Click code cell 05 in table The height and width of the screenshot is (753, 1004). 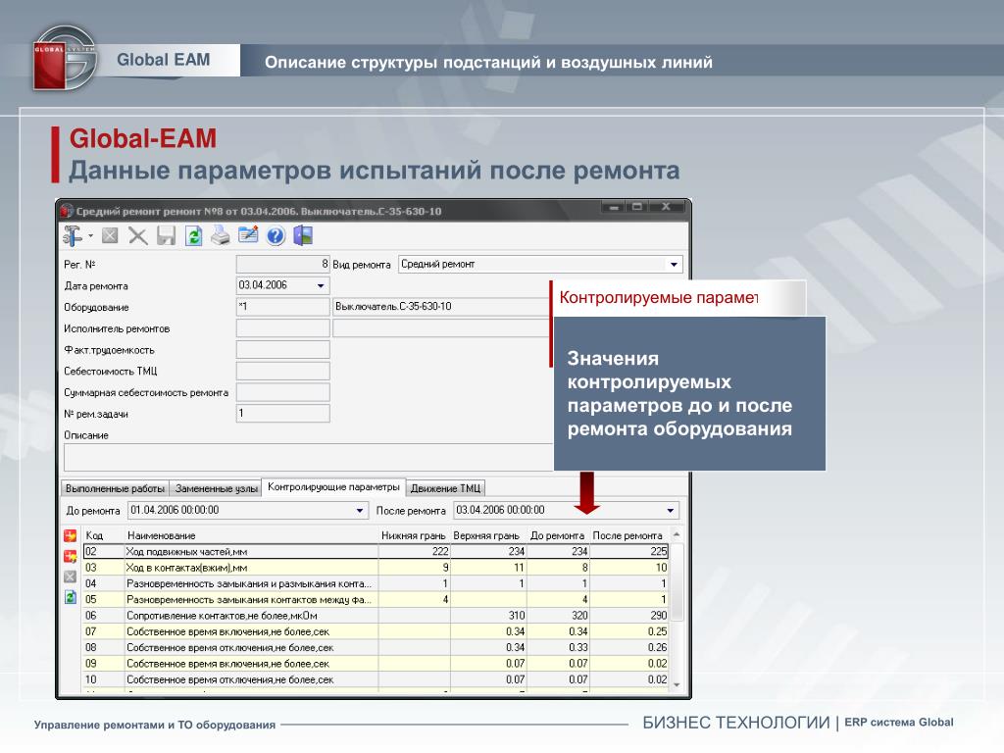point(103,599)
